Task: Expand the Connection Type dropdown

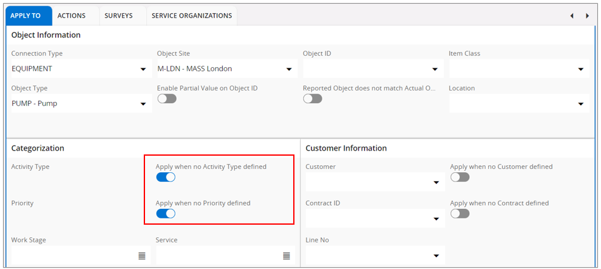Action: point(143,70)
